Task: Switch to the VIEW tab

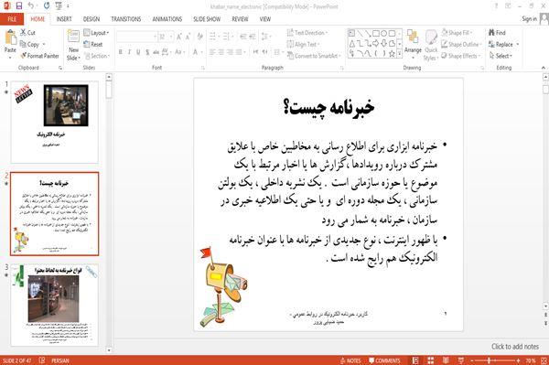Action: [265, 19]
